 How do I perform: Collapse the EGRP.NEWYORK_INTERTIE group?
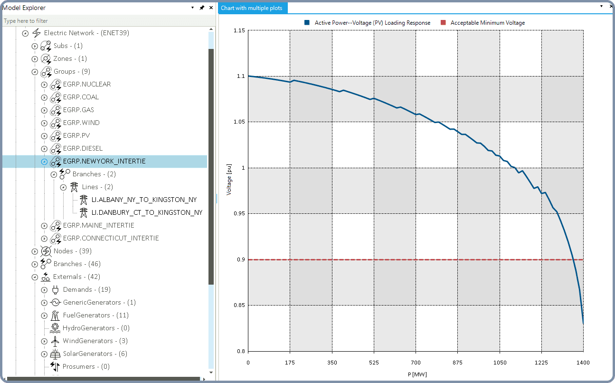[44, 162]
